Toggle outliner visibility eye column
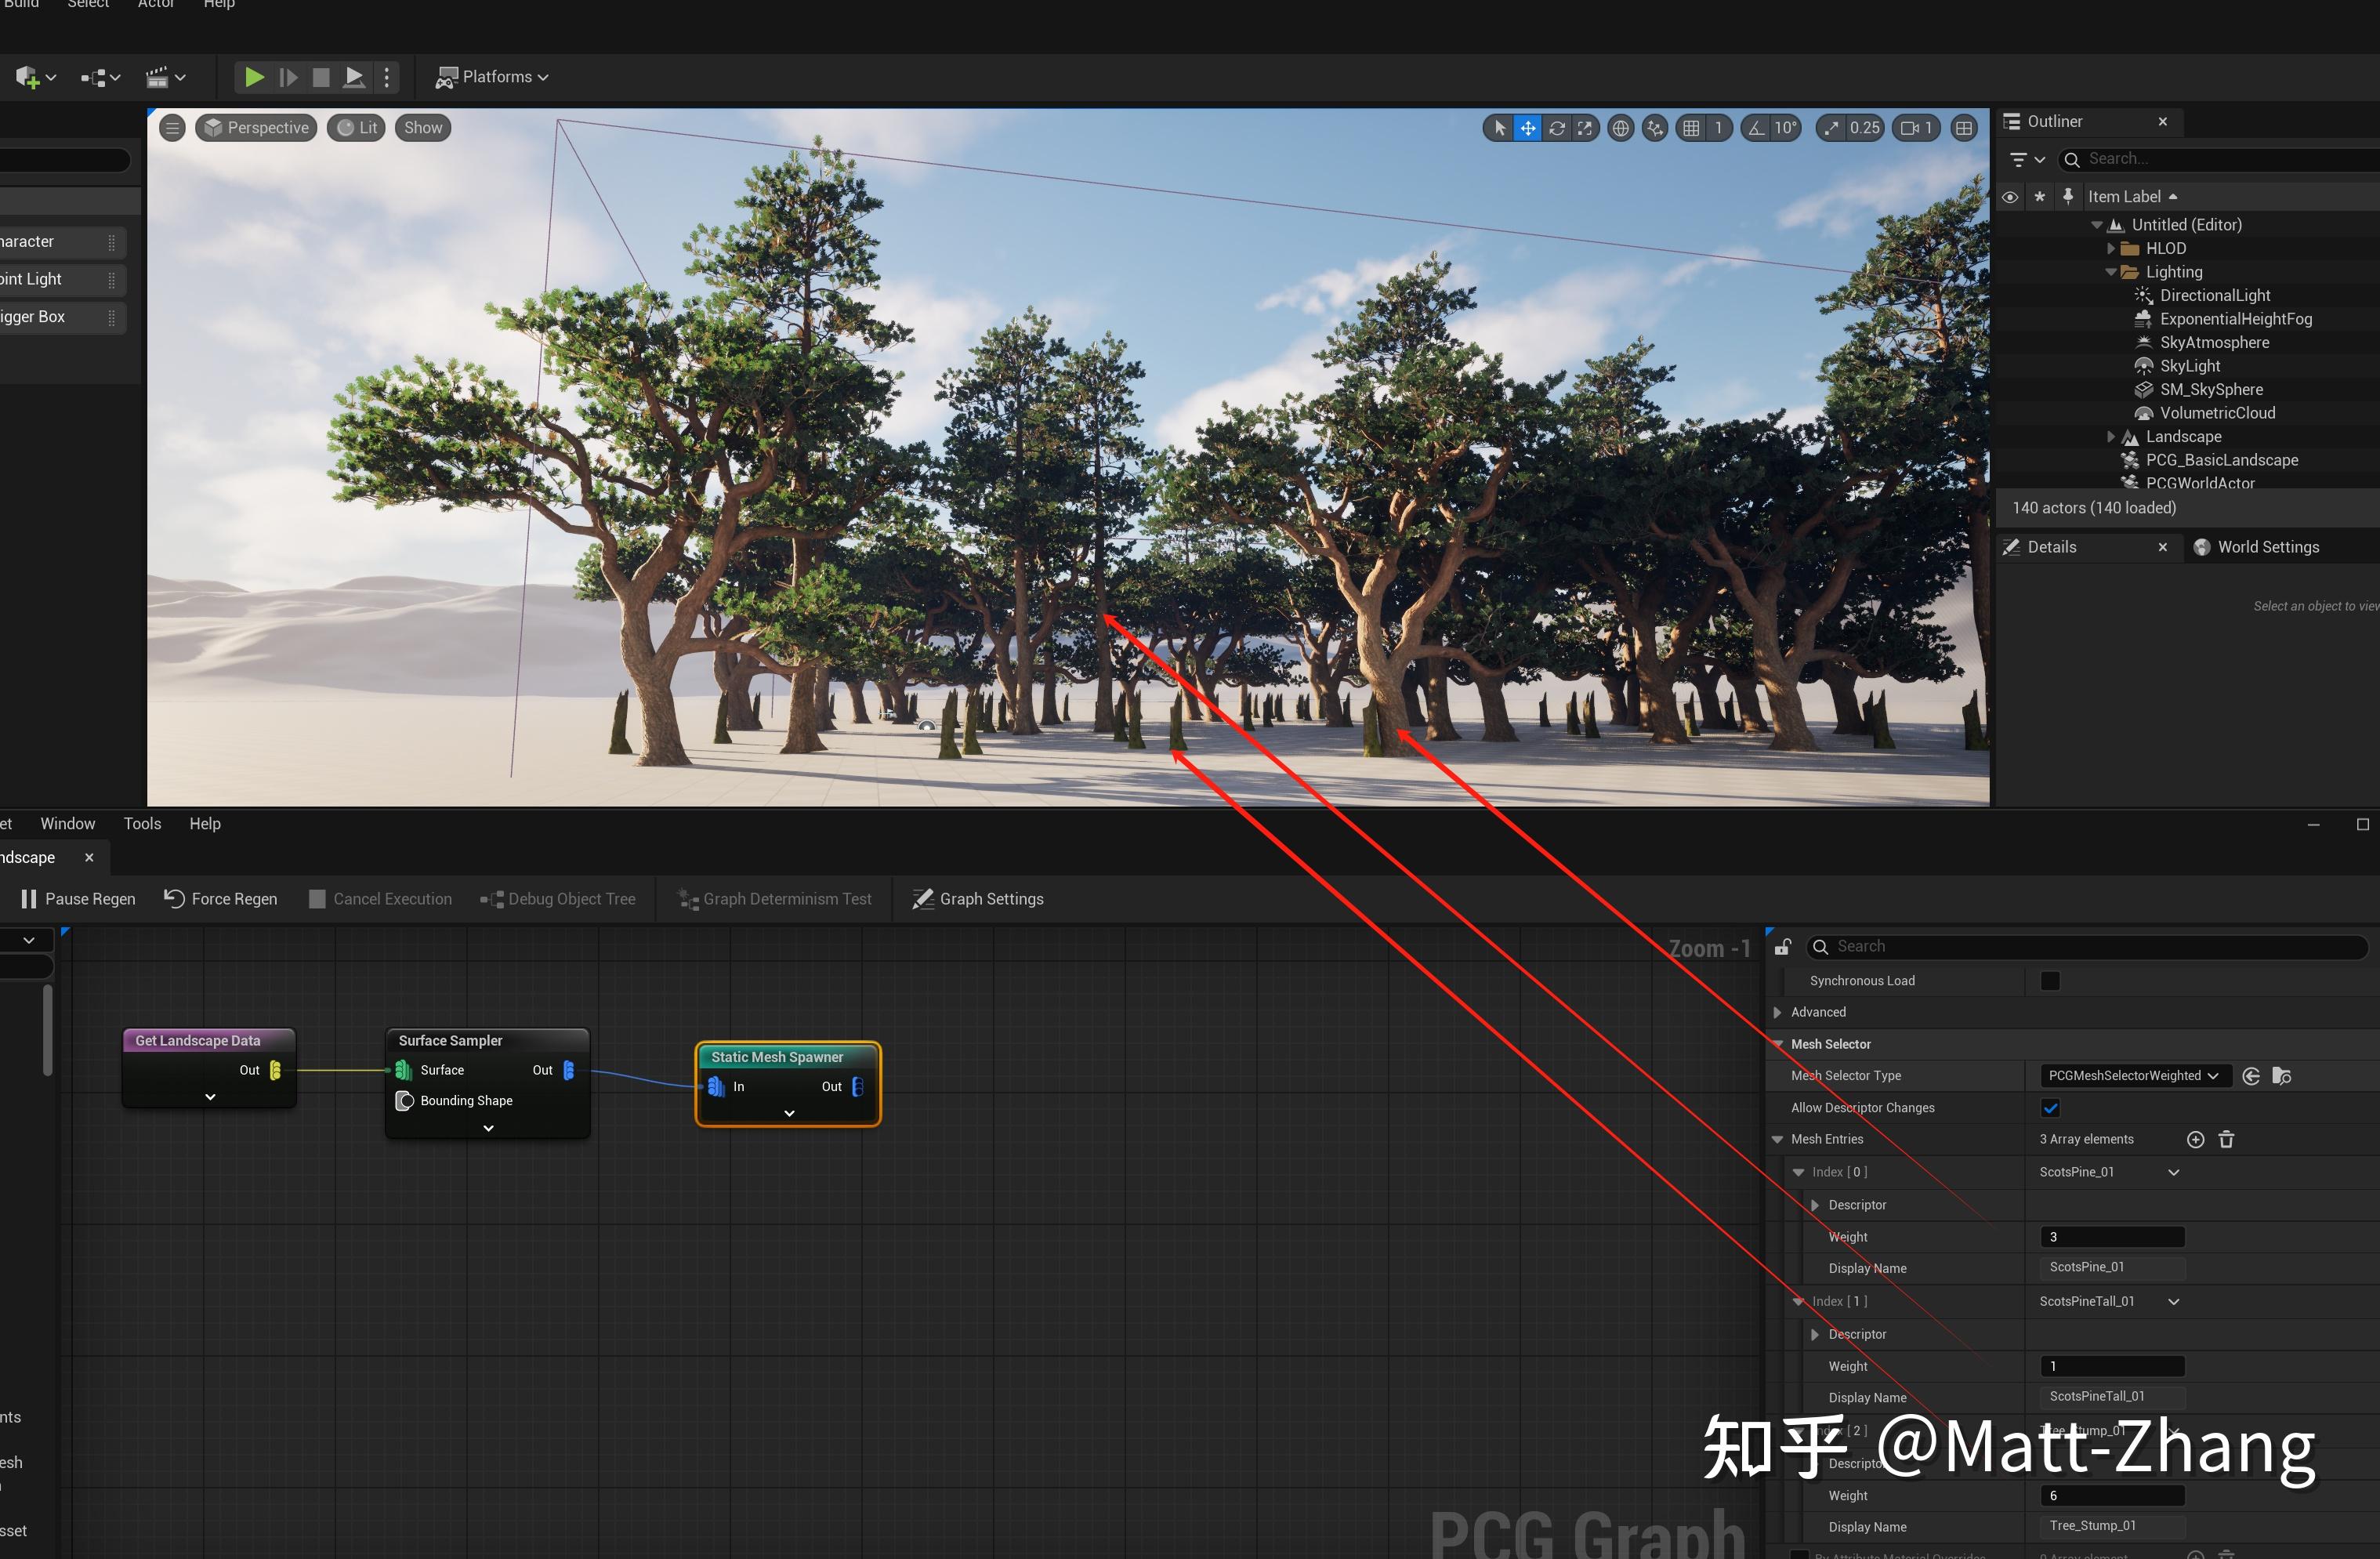The width and height of the screenshot is (2380, 1559). click(x=2009, y=197)
